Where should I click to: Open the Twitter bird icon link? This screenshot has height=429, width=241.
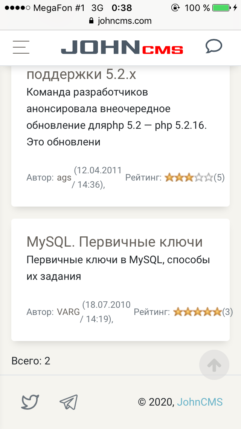[x=30, y=402]
